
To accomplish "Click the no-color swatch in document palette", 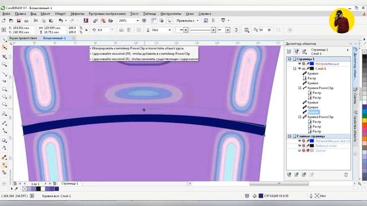I will 25,189.
